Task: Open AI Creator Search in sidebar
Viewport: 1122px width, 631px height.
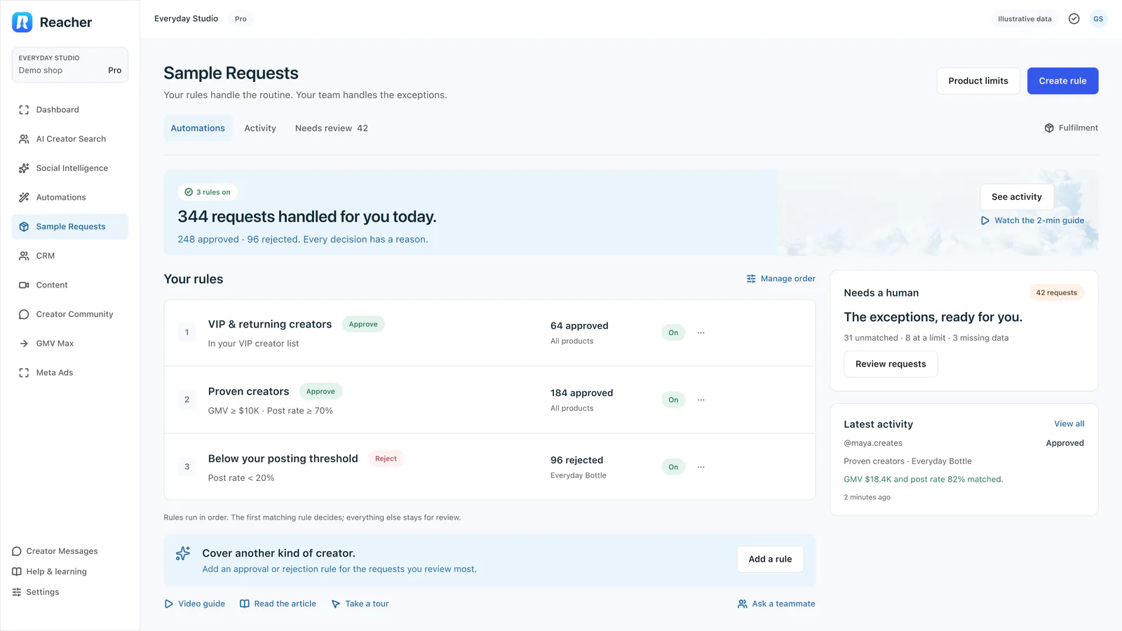Action: coord(70,139)
